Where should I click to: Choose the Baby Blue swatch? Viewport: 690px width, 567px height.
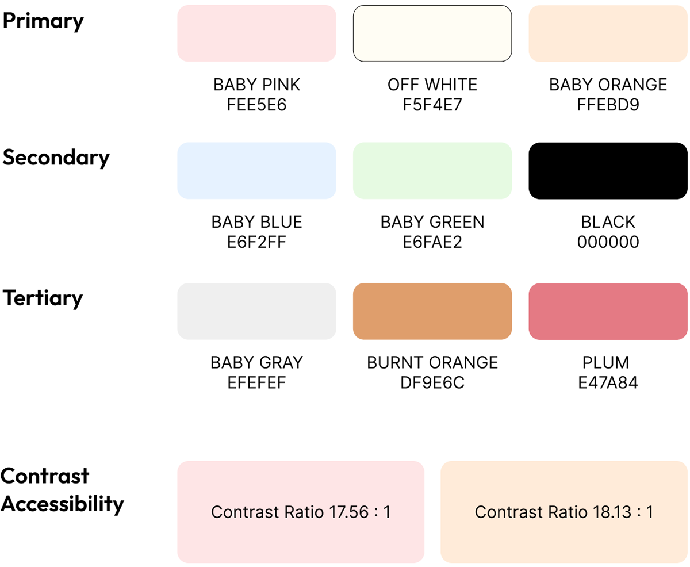pos(256,170)
